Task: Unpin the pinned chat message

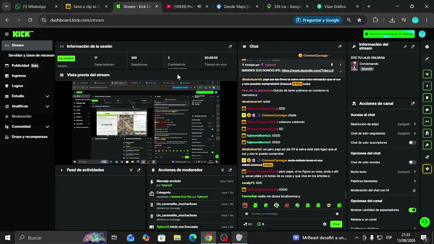Action: point(332,65)
